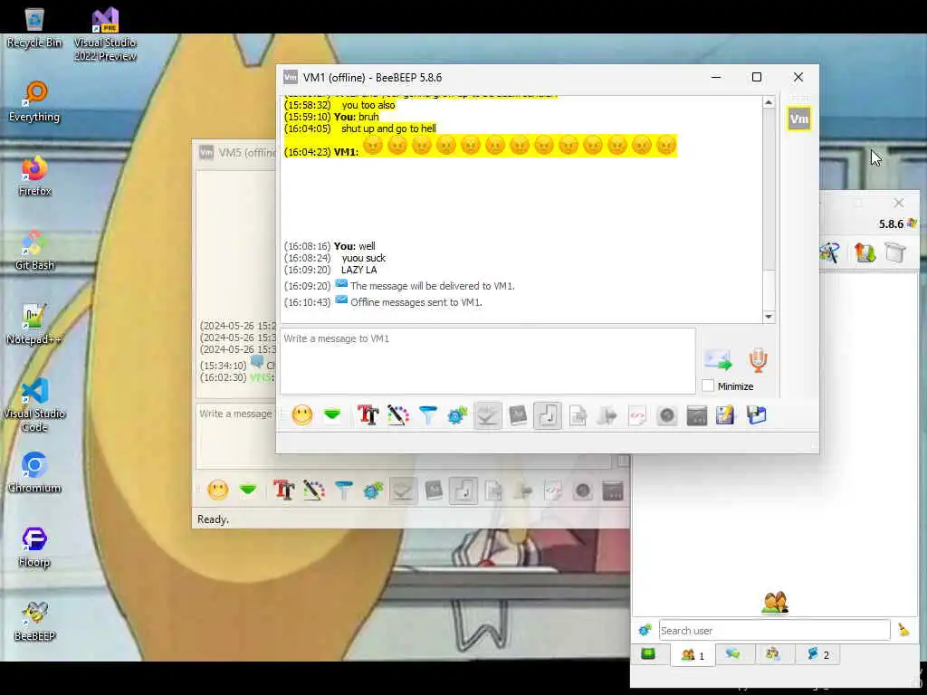The width and height of the screenshot is (927, 695).
Task: Enable the Minimize checkbox
Action: pyautogui.click(x=708, y=386)
